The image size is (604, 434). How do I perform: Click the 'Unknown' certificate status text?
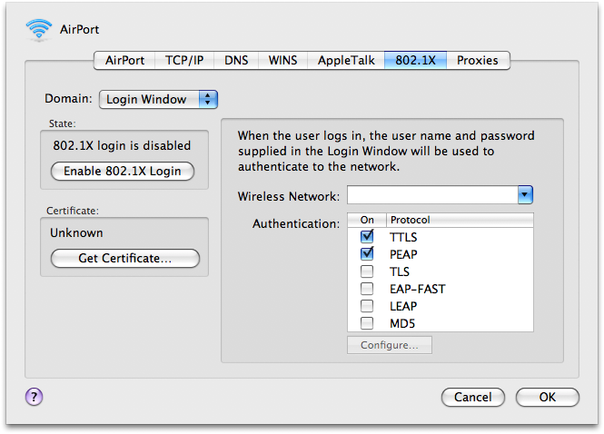(x=76, y=233)
